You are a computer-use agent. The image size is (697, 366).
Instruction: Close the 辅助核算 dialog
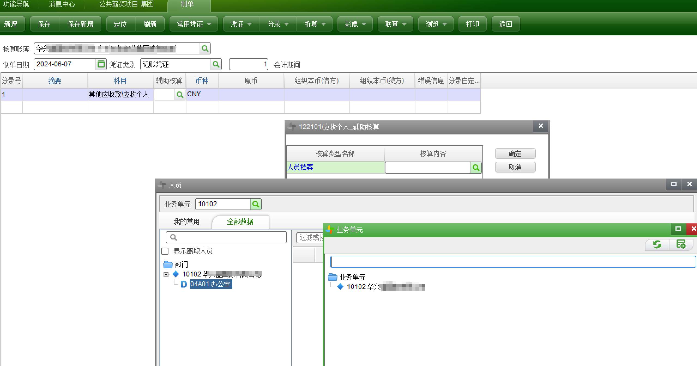coord(541,126)
